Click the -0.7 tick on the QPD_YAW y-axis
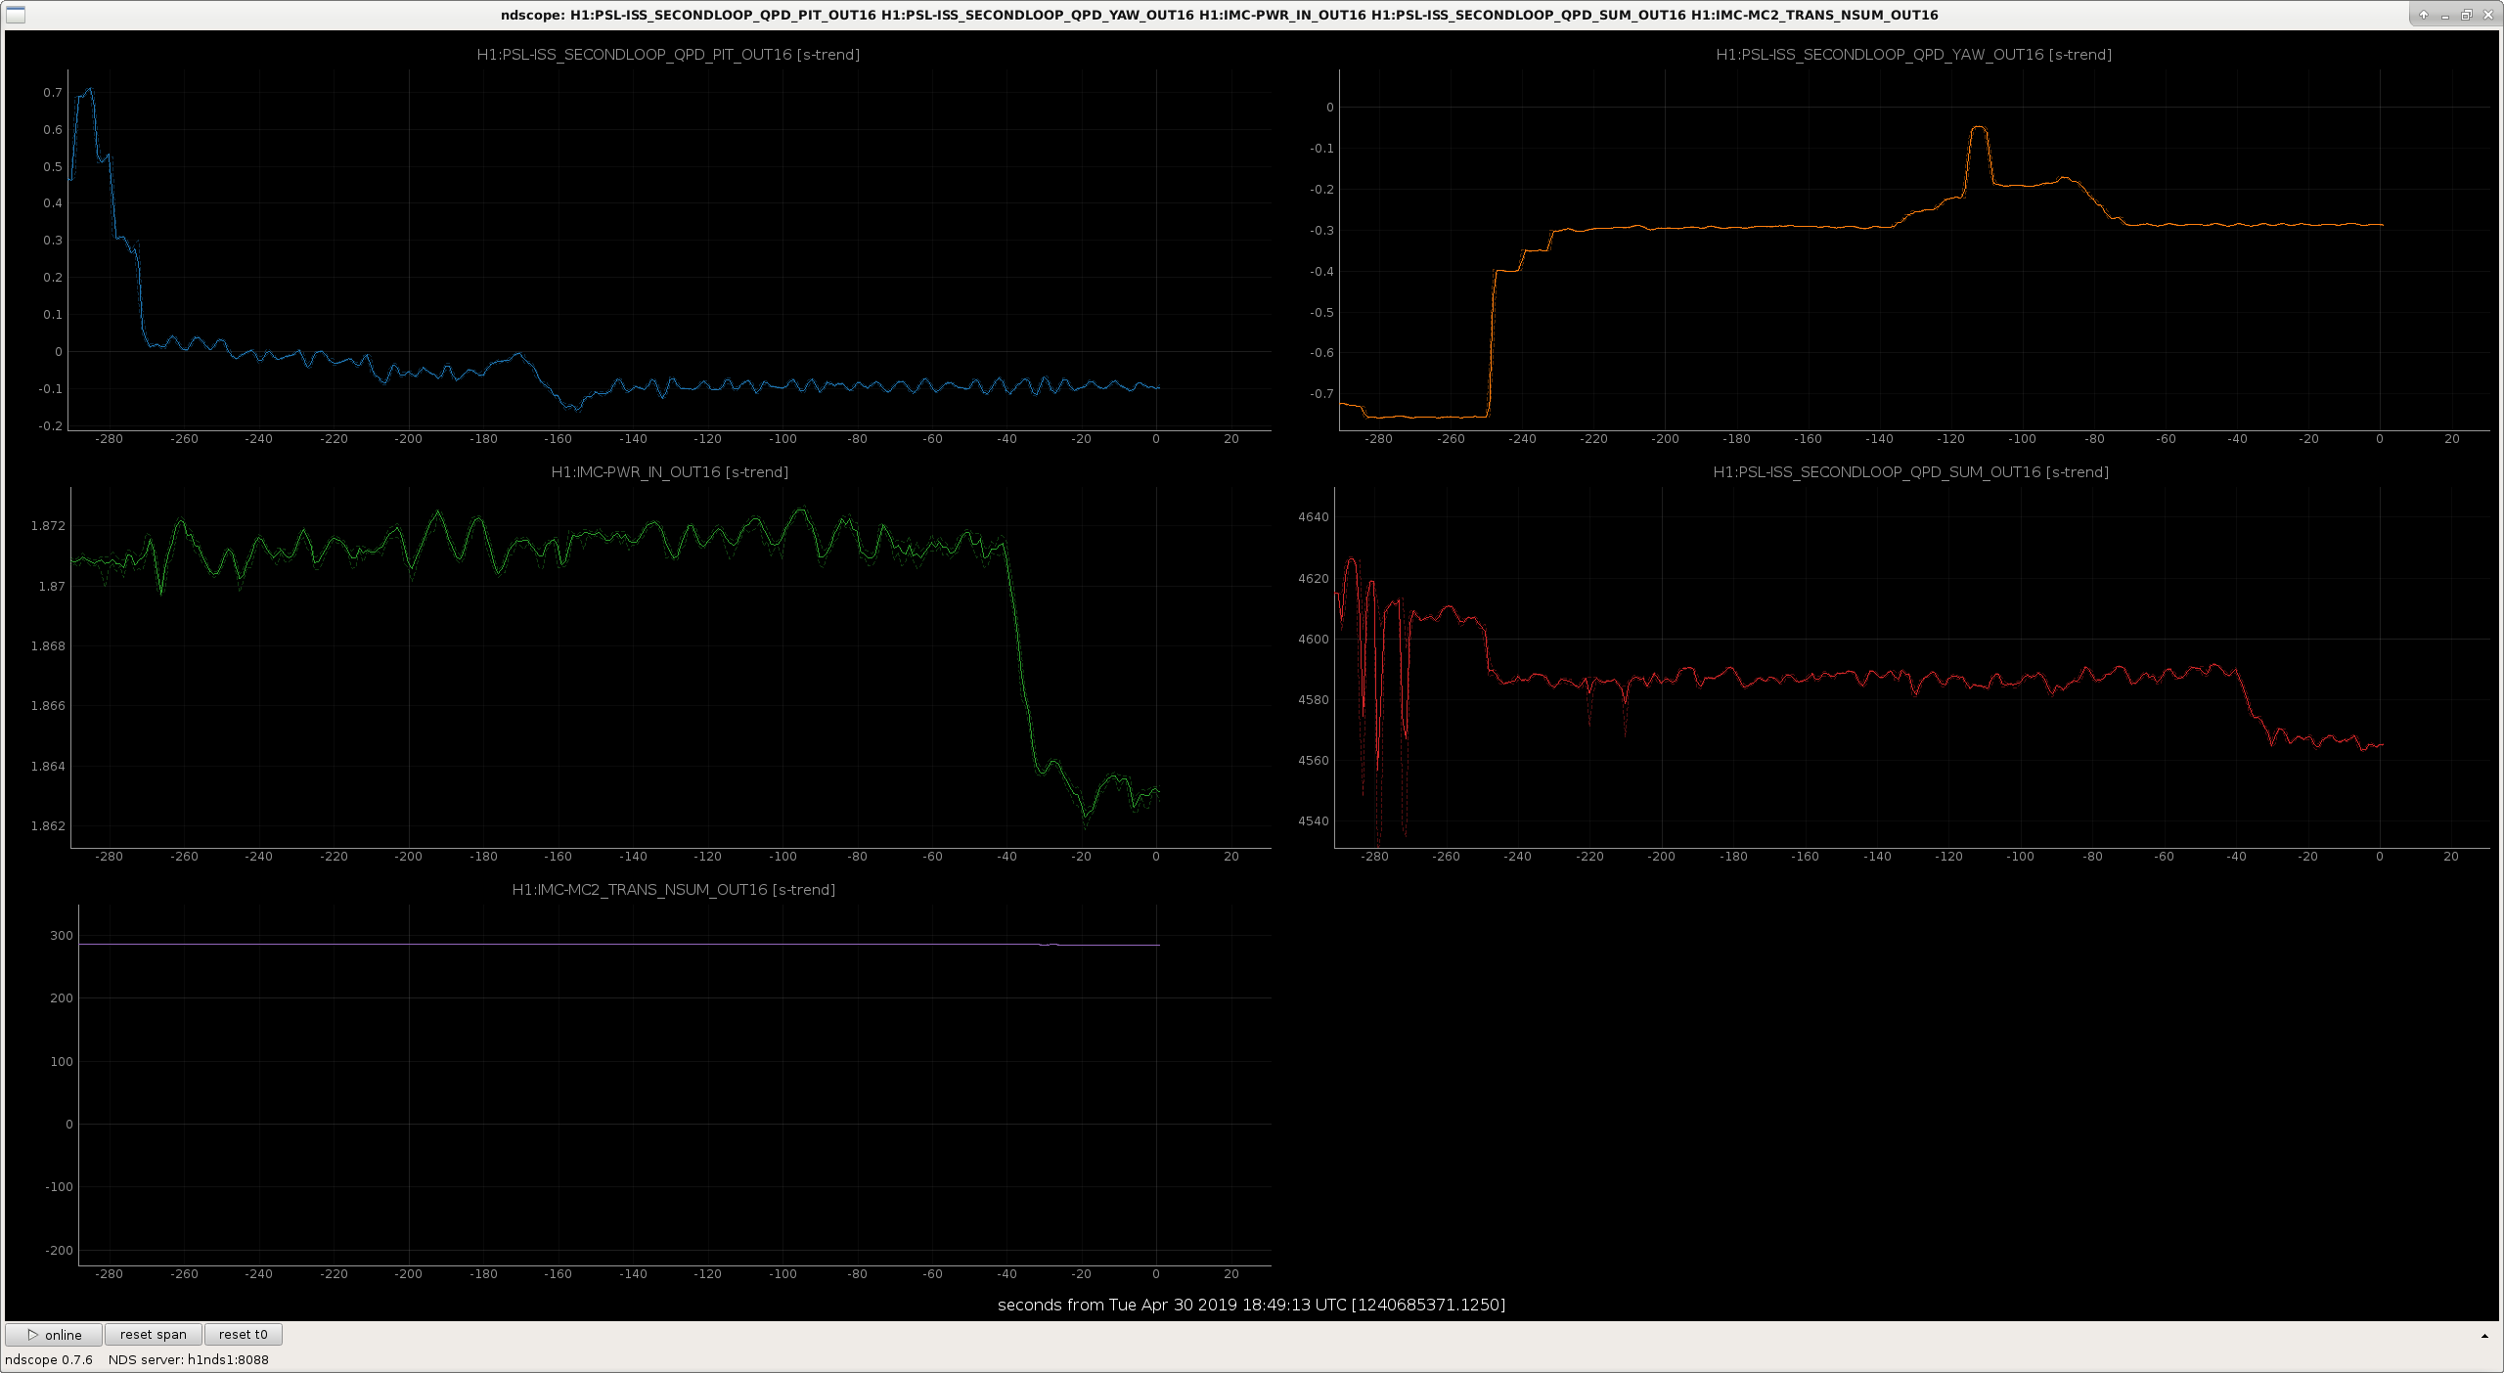Image resolution: width=2504 pixels, height=1373 pixels. click(x=1322, y=394)
